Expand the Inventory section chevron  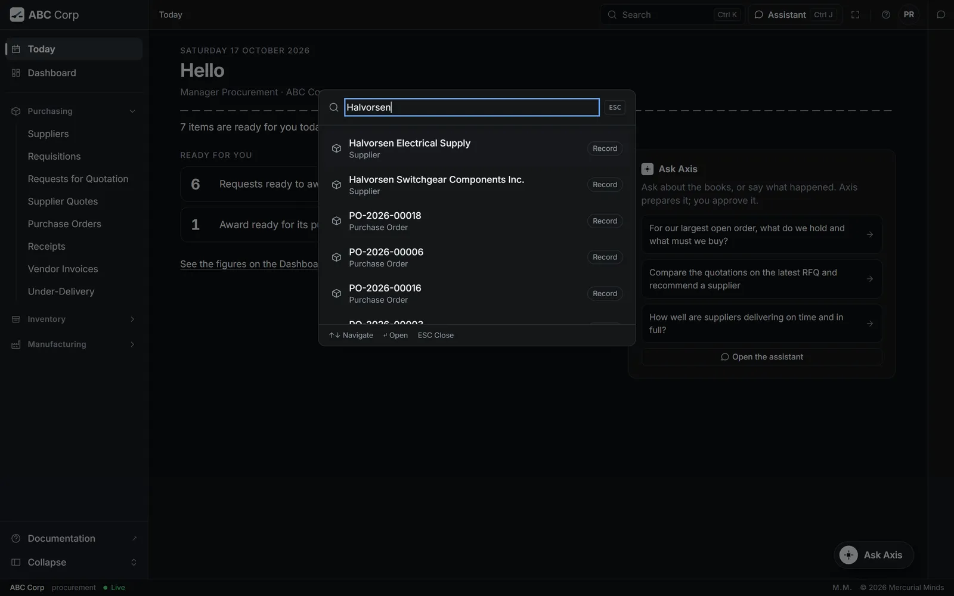[132, 319]
